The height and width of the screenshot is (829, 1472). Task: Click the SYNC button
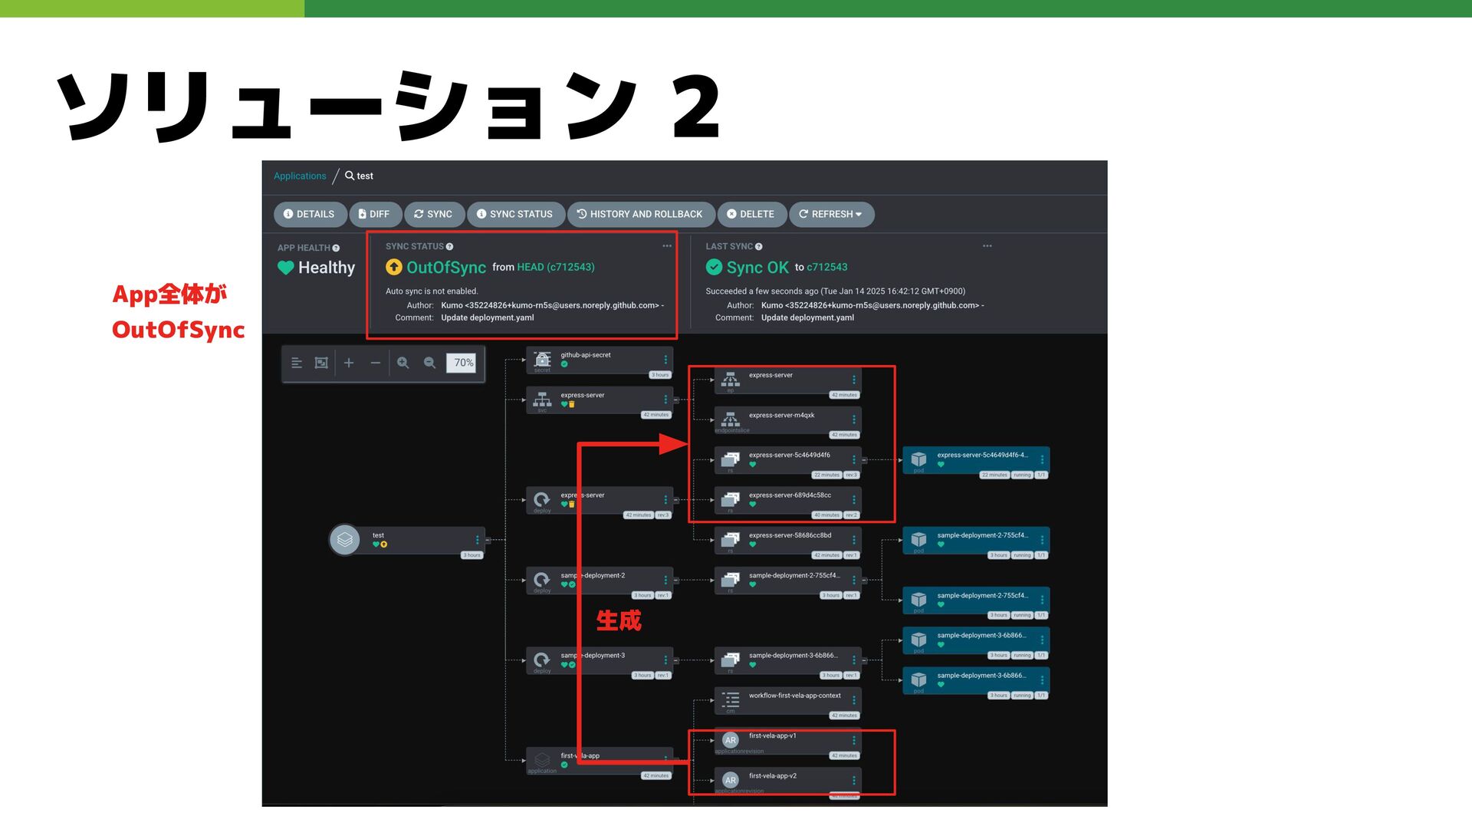pyautogui.click(x=434, y=214)
